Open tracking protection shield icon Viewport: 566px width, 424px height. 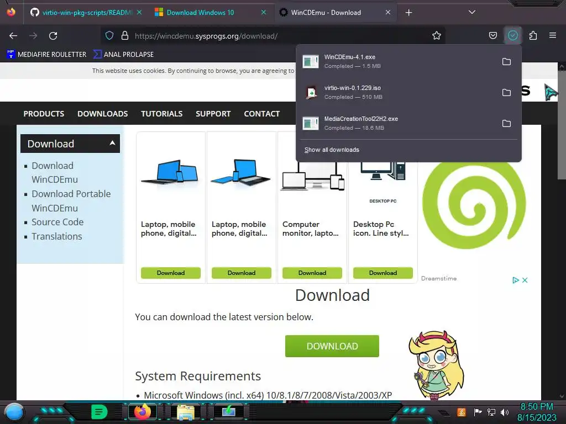pos(109,36)
